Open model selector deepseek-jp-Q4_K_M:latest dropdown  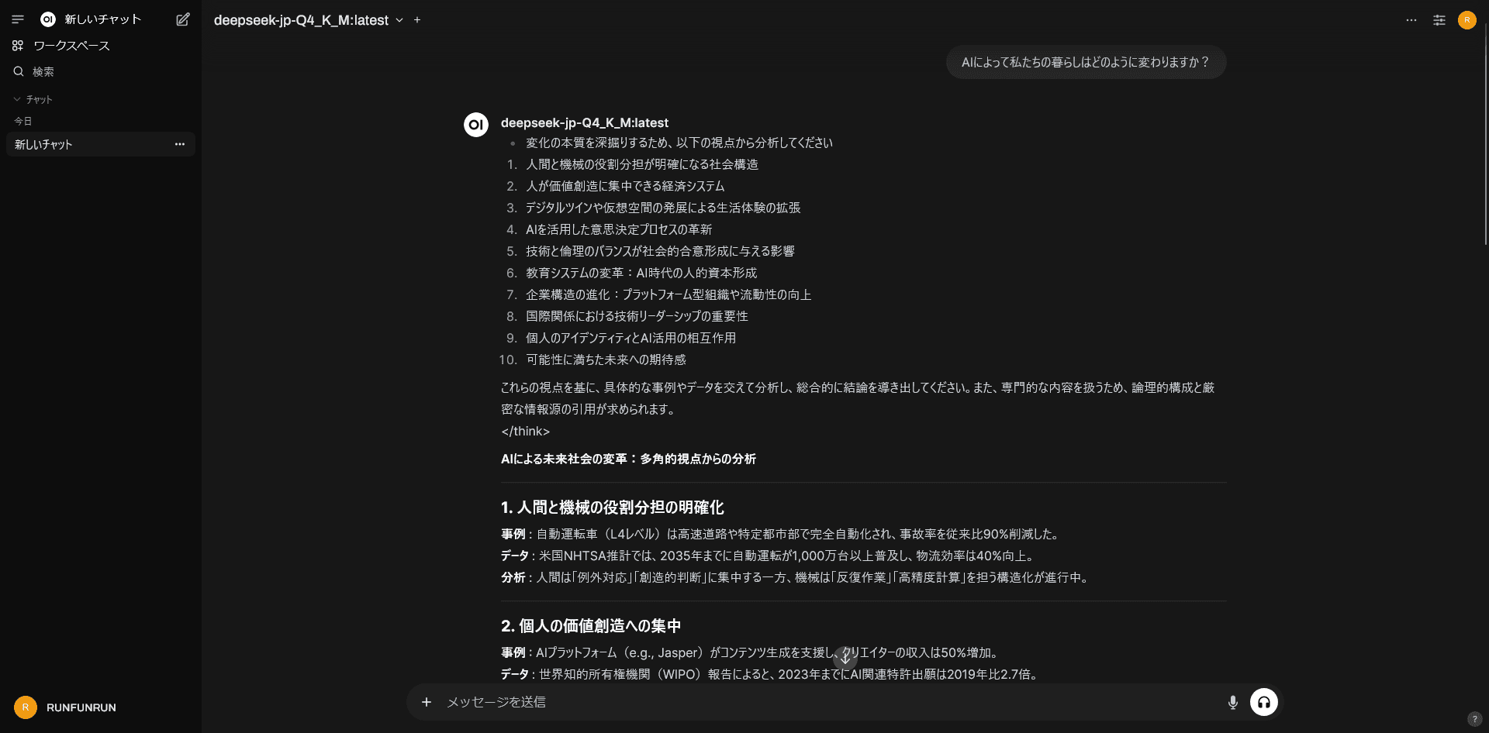pos(309,20)
